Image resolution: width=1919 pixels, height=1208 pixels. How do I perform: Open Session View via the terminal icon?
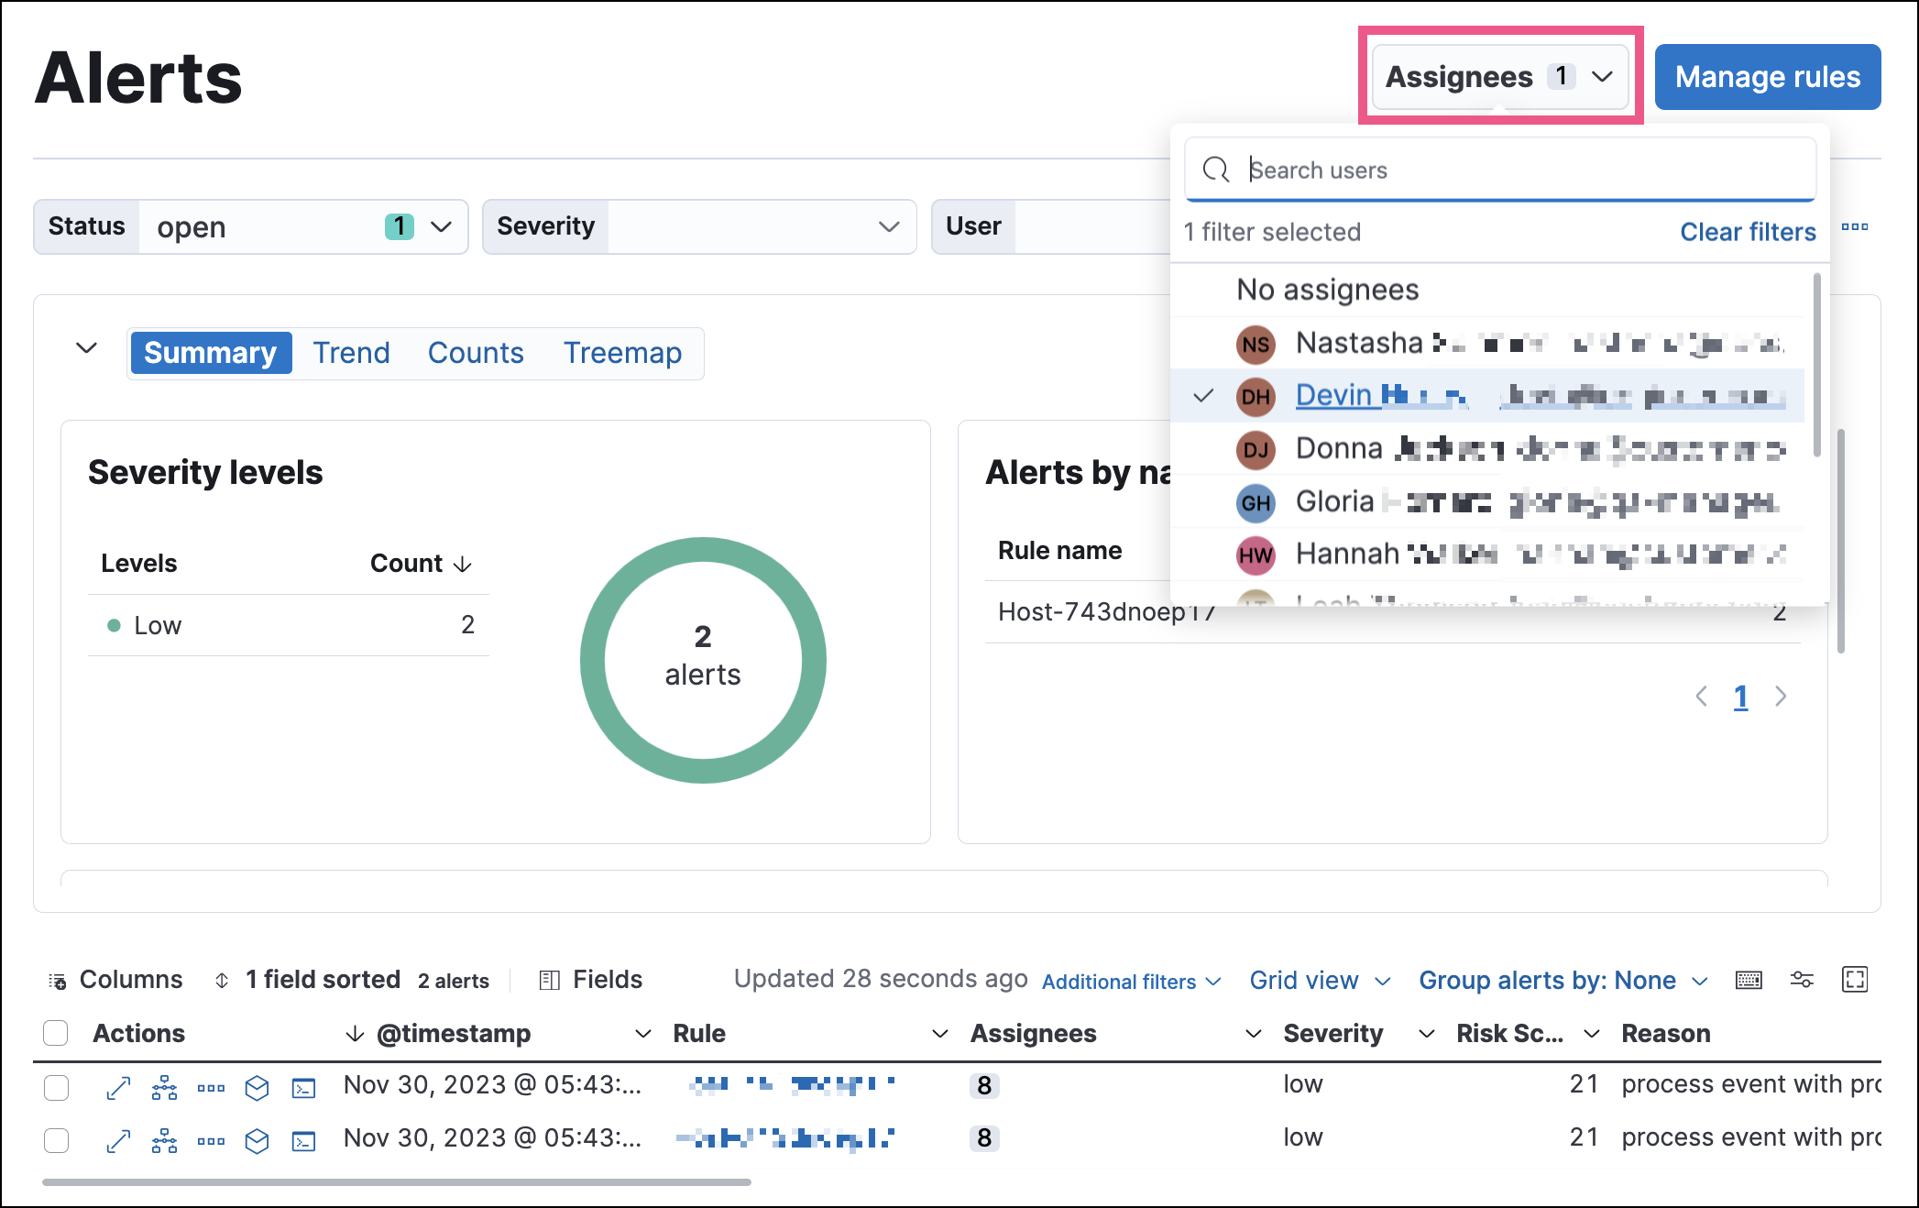[x=303, y=1087]
